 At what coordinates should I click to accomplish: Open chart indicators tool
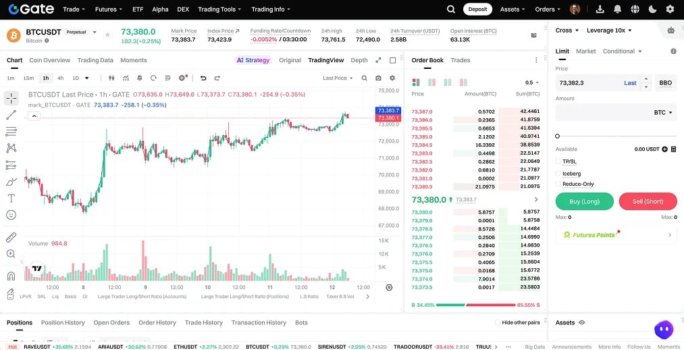point(126,78)
